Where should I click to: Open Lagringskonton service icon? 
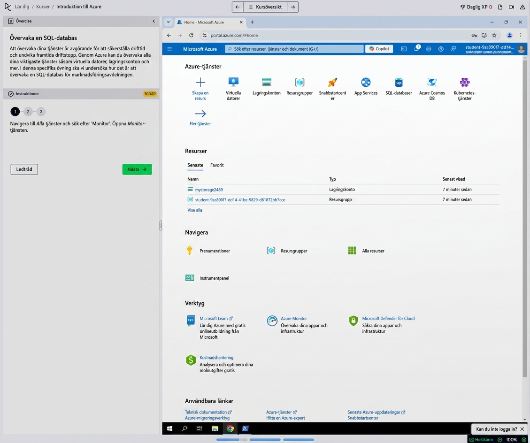(x=266, y=82)
